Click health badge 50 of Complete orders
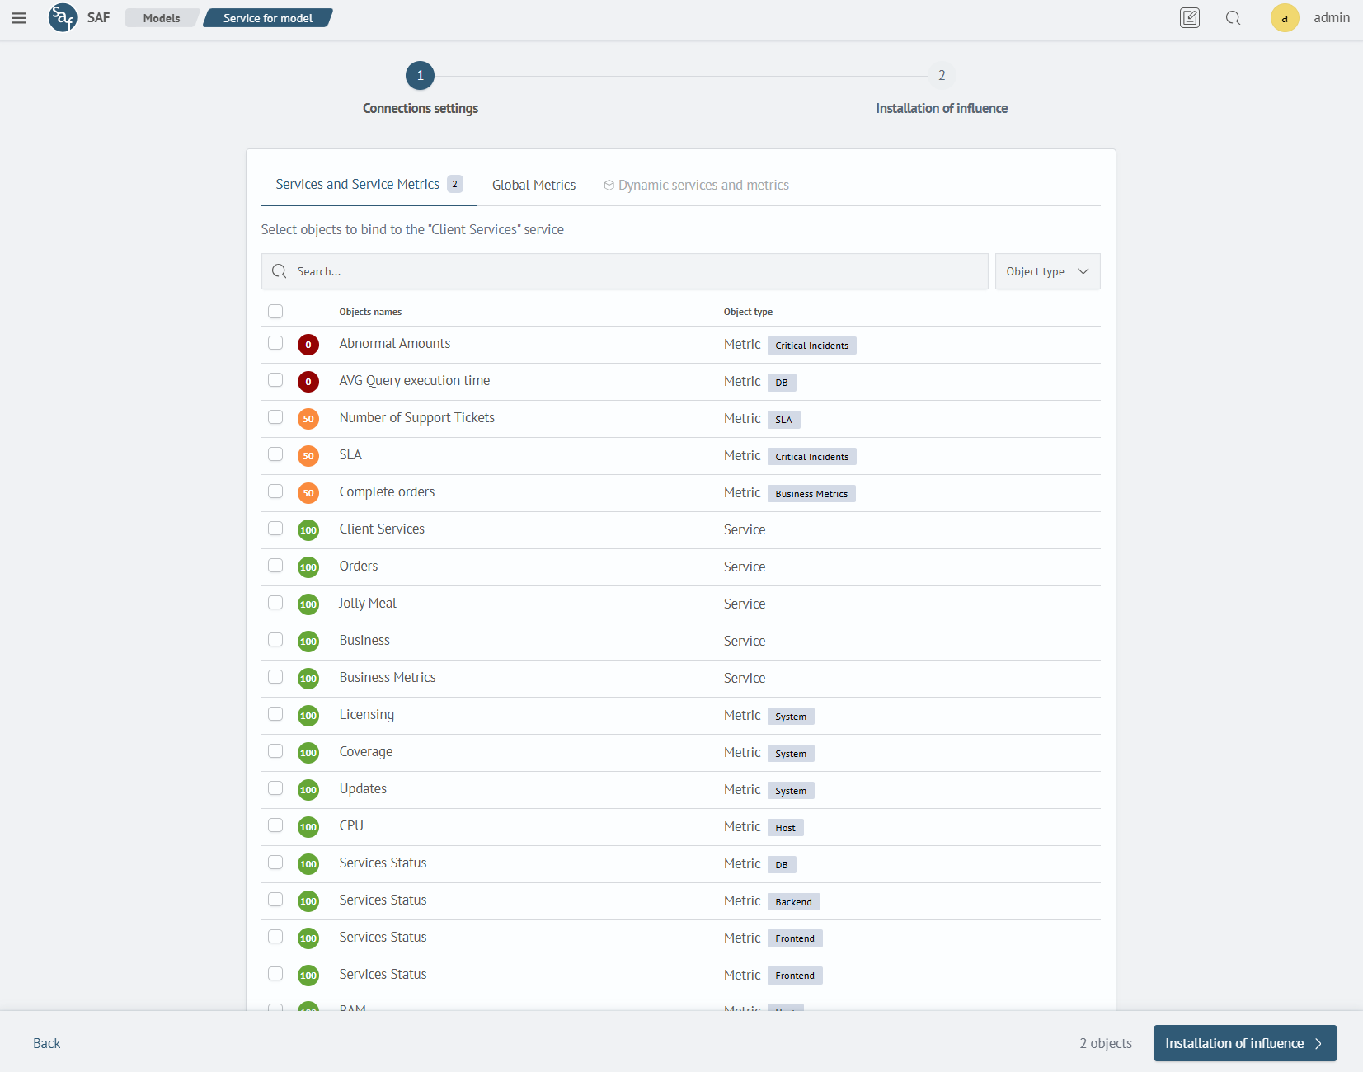1363x1072 pixels. [308, 493]
